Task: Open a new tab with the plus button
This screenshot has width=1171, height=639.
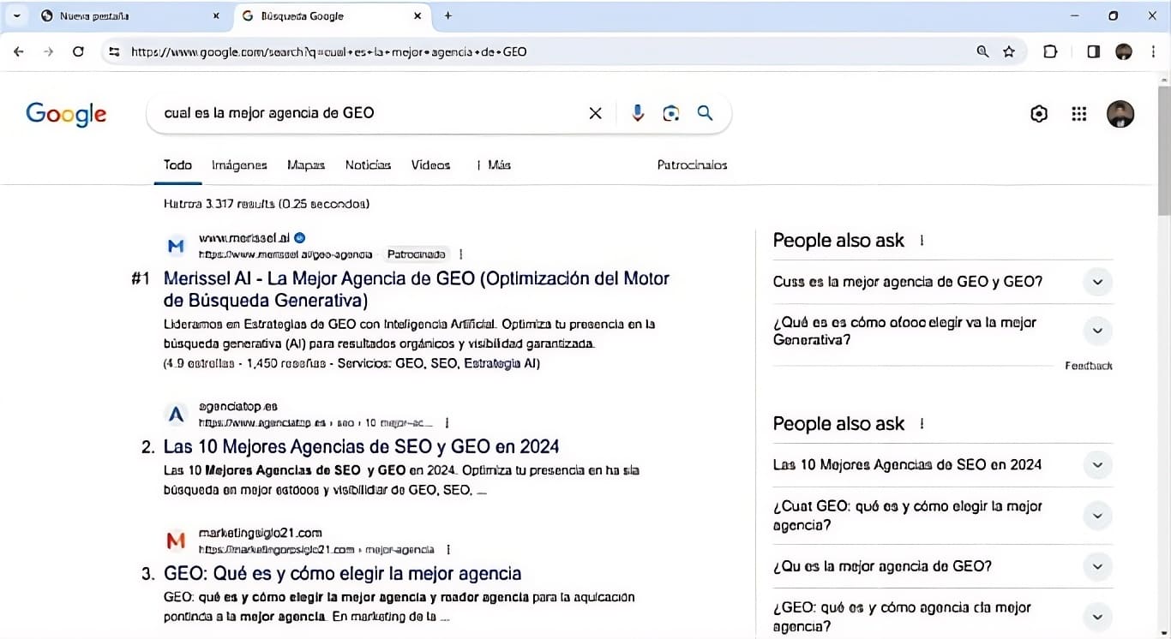Action: coord(447,15)
